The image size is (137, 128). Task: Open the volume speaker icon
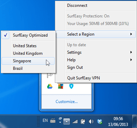(91, 121)
